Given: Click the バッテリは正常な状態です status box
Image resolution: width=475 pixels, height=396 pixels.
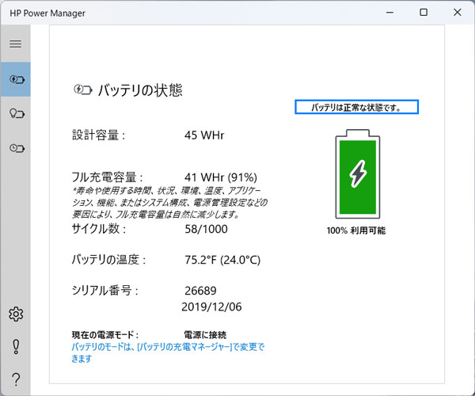Looking at the screenshot, I should click(355, 107).
